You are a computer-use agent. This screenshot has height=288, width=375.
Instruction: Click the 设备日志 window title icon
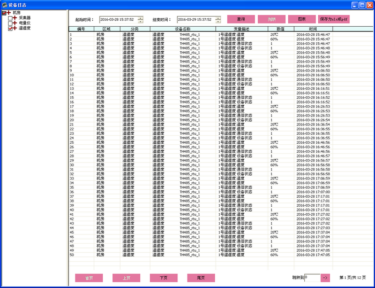click(4, 4)
